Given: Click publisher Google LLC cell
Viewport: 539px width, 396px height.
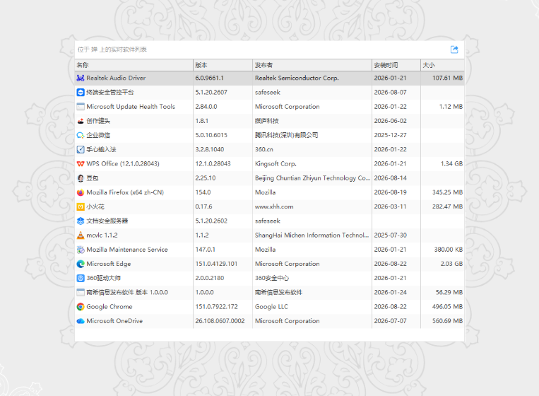Looking at the screenshot, I should pos(271,307).
